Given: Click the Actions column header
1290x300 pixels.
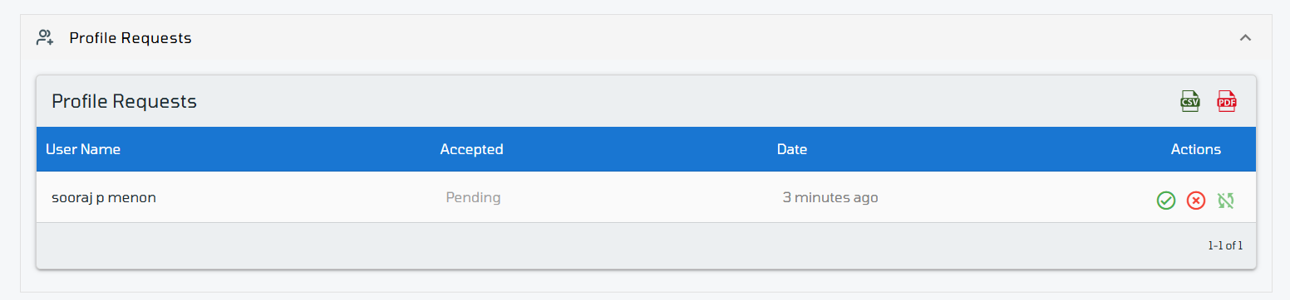Looking at the screenshot, I should tap(1196, 150).
